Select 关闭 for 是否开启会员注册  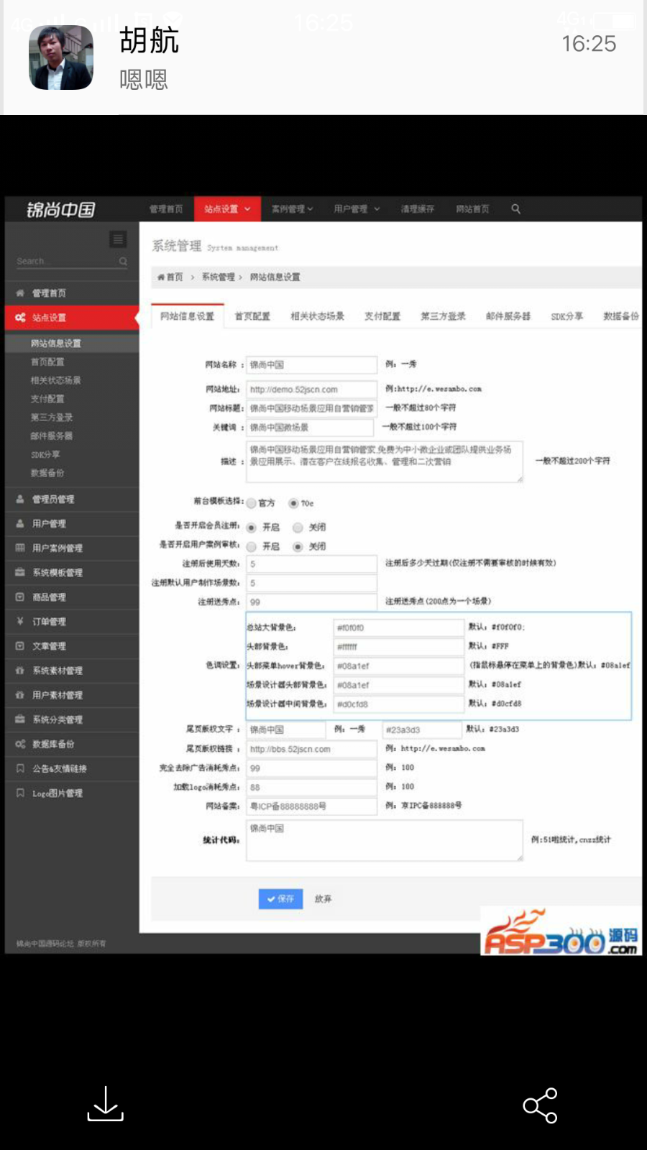coord(298,528)
